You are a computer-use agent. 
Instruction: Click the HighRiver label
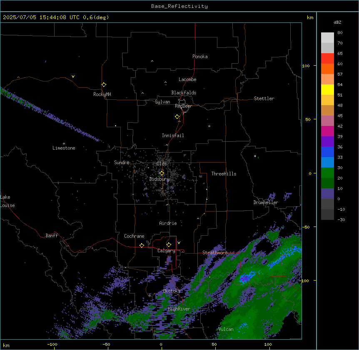pyautogui.click(x=179, y=309)
